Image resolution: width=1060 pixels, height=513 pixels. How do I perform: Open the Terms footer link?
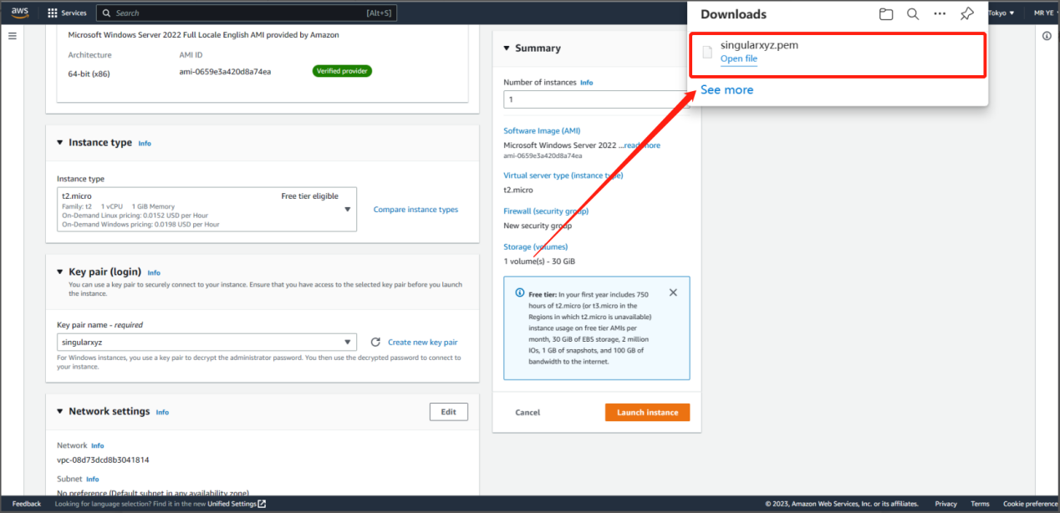point(980,504)
